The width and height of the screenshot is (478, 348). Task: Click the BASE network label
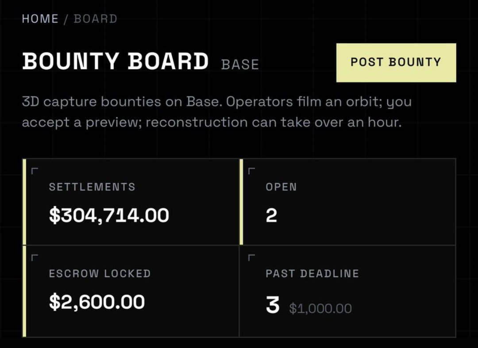pos(240,64)
